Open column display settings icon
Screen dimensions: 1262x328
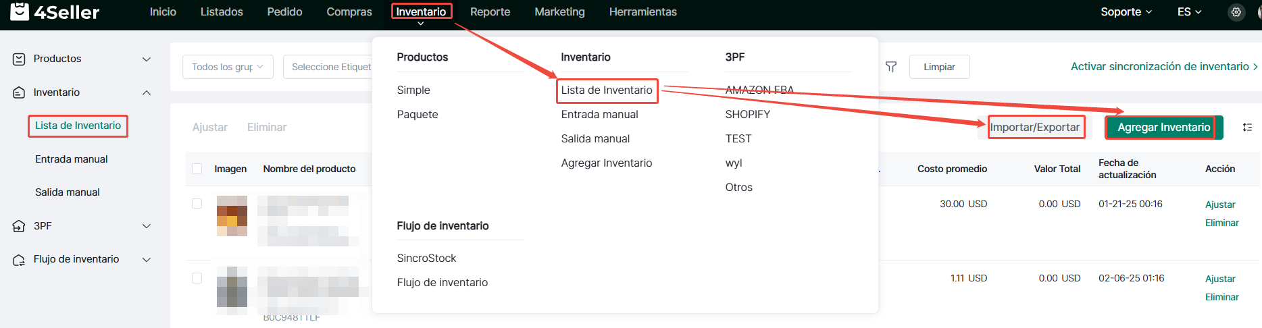(x=1247, y=127)
